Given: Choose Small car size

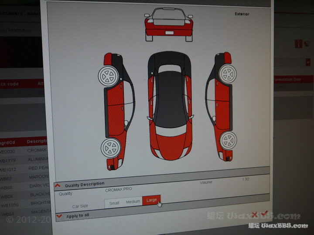Looking at the screenshot, I should (x=114, y=203).
